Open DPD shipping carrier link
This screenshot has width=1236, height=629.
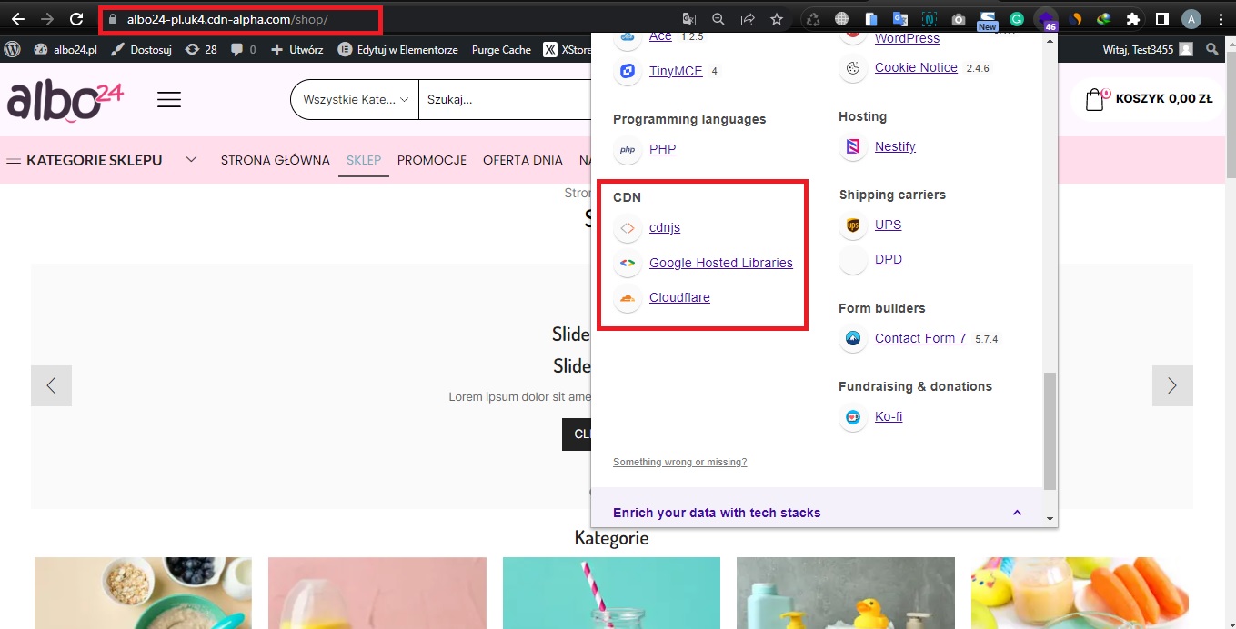point(889,259)
